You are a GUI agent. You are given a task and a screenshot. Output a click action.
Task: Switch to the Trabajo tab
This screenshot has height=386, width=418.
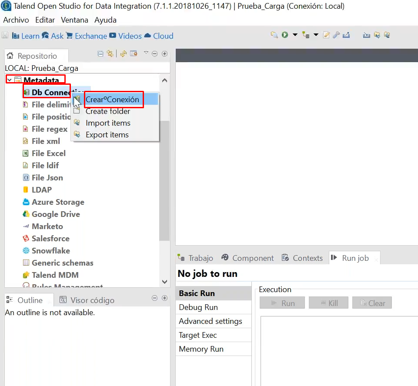click(x=195, y=258)
